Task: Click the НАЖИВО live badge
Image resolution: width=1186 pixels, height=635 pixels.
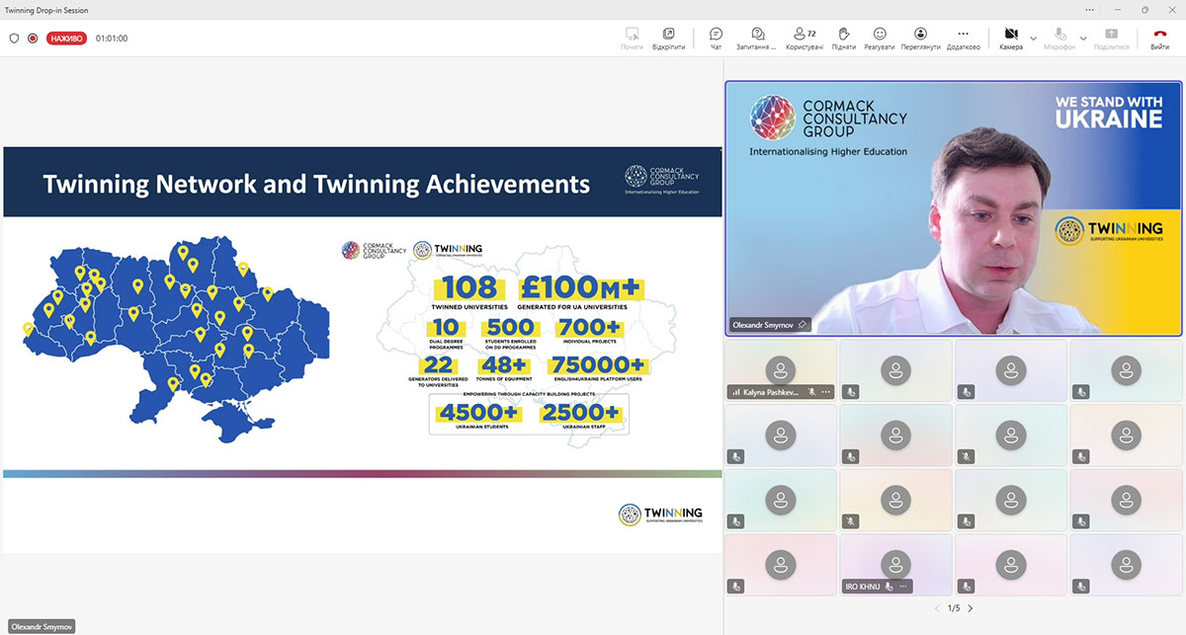Action: [x=66, y=39]
